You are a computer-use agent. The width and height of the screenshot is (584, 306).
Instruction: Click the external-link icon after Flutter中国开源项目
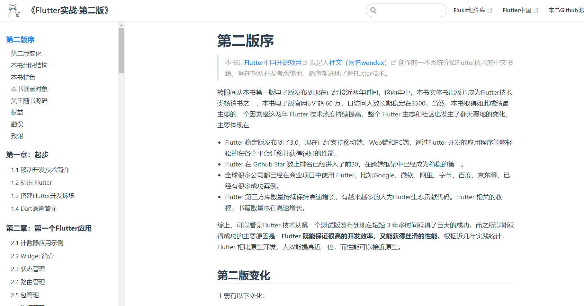[x=305, y=62]
